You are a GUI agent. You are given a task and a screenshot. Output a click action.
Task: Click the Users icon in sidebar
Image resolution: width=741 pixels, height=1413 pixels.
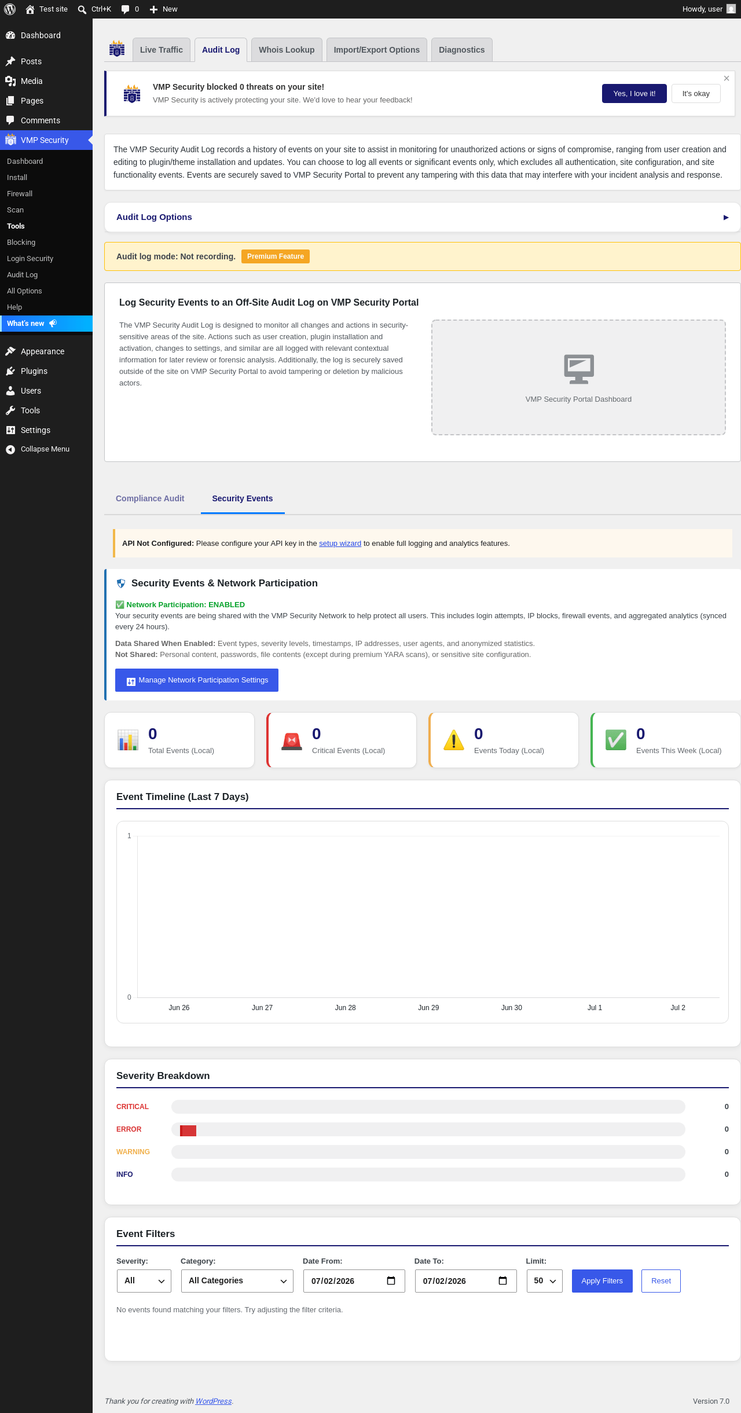[10, 391]
